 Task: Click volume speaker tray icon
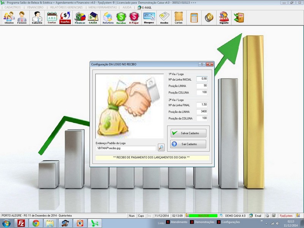(278, 223)
